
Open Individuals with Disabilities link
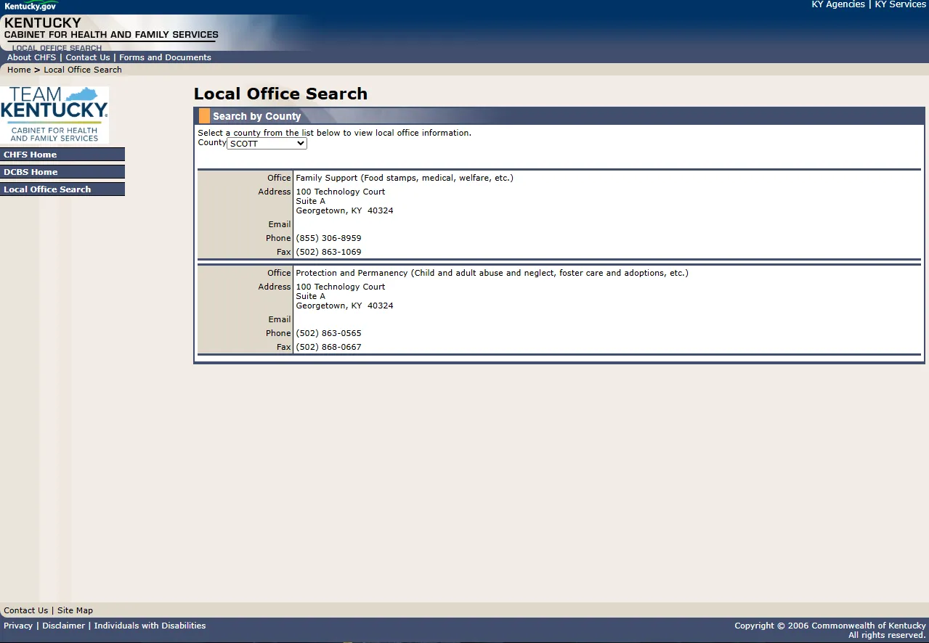[x=150, y=626]
